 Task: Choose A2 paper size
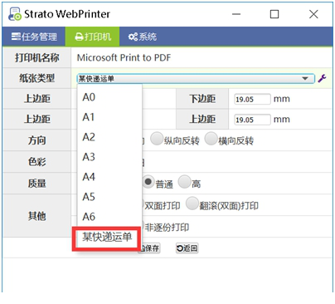pyautogui.click(x=109, y=137)
